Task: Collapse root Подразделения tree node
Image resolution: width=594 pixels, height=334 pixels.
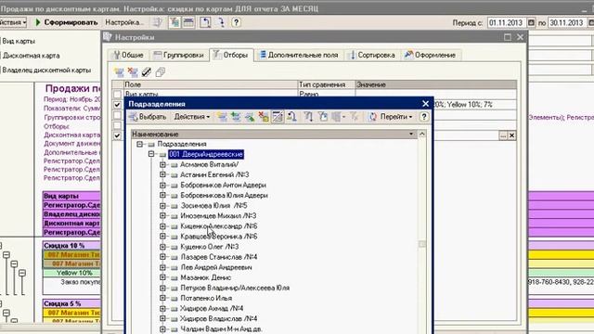Action: click(x=140, y=144)
